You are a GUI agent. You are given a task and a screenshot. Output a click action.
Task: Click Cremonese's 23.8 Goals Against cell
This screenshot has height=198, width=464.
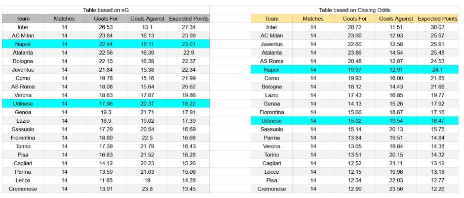(147, 189)
